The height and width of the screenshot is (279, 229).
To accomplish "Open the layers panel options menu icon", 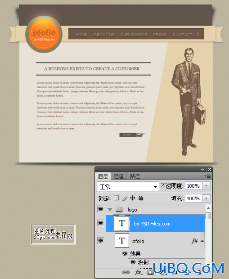I will pyautogui.click(x=207, y=176).
